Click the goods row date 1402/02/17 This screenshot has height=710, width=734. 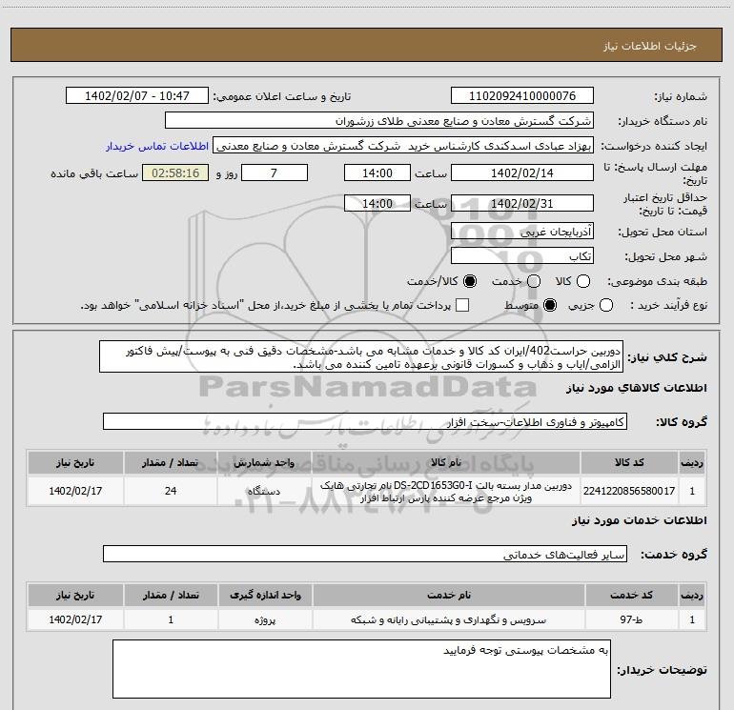(75, 491)
